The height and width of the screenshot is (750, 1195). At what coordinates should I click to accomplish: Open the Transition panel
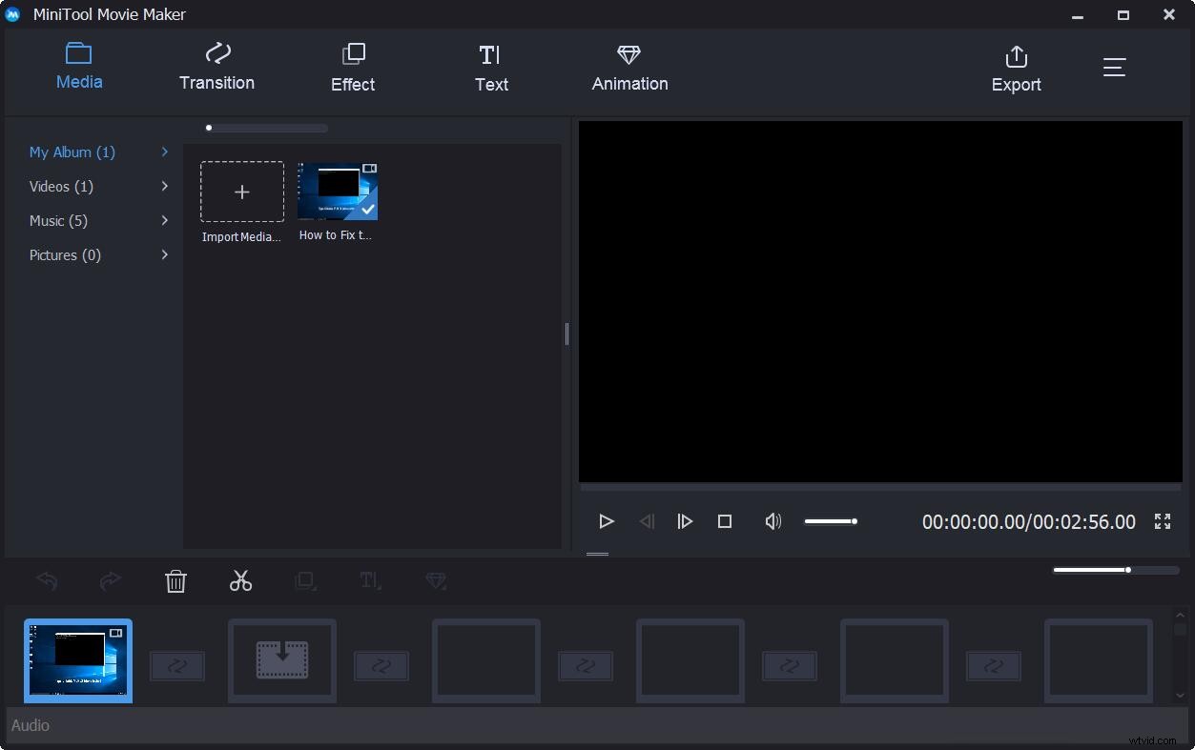point(216,67)
